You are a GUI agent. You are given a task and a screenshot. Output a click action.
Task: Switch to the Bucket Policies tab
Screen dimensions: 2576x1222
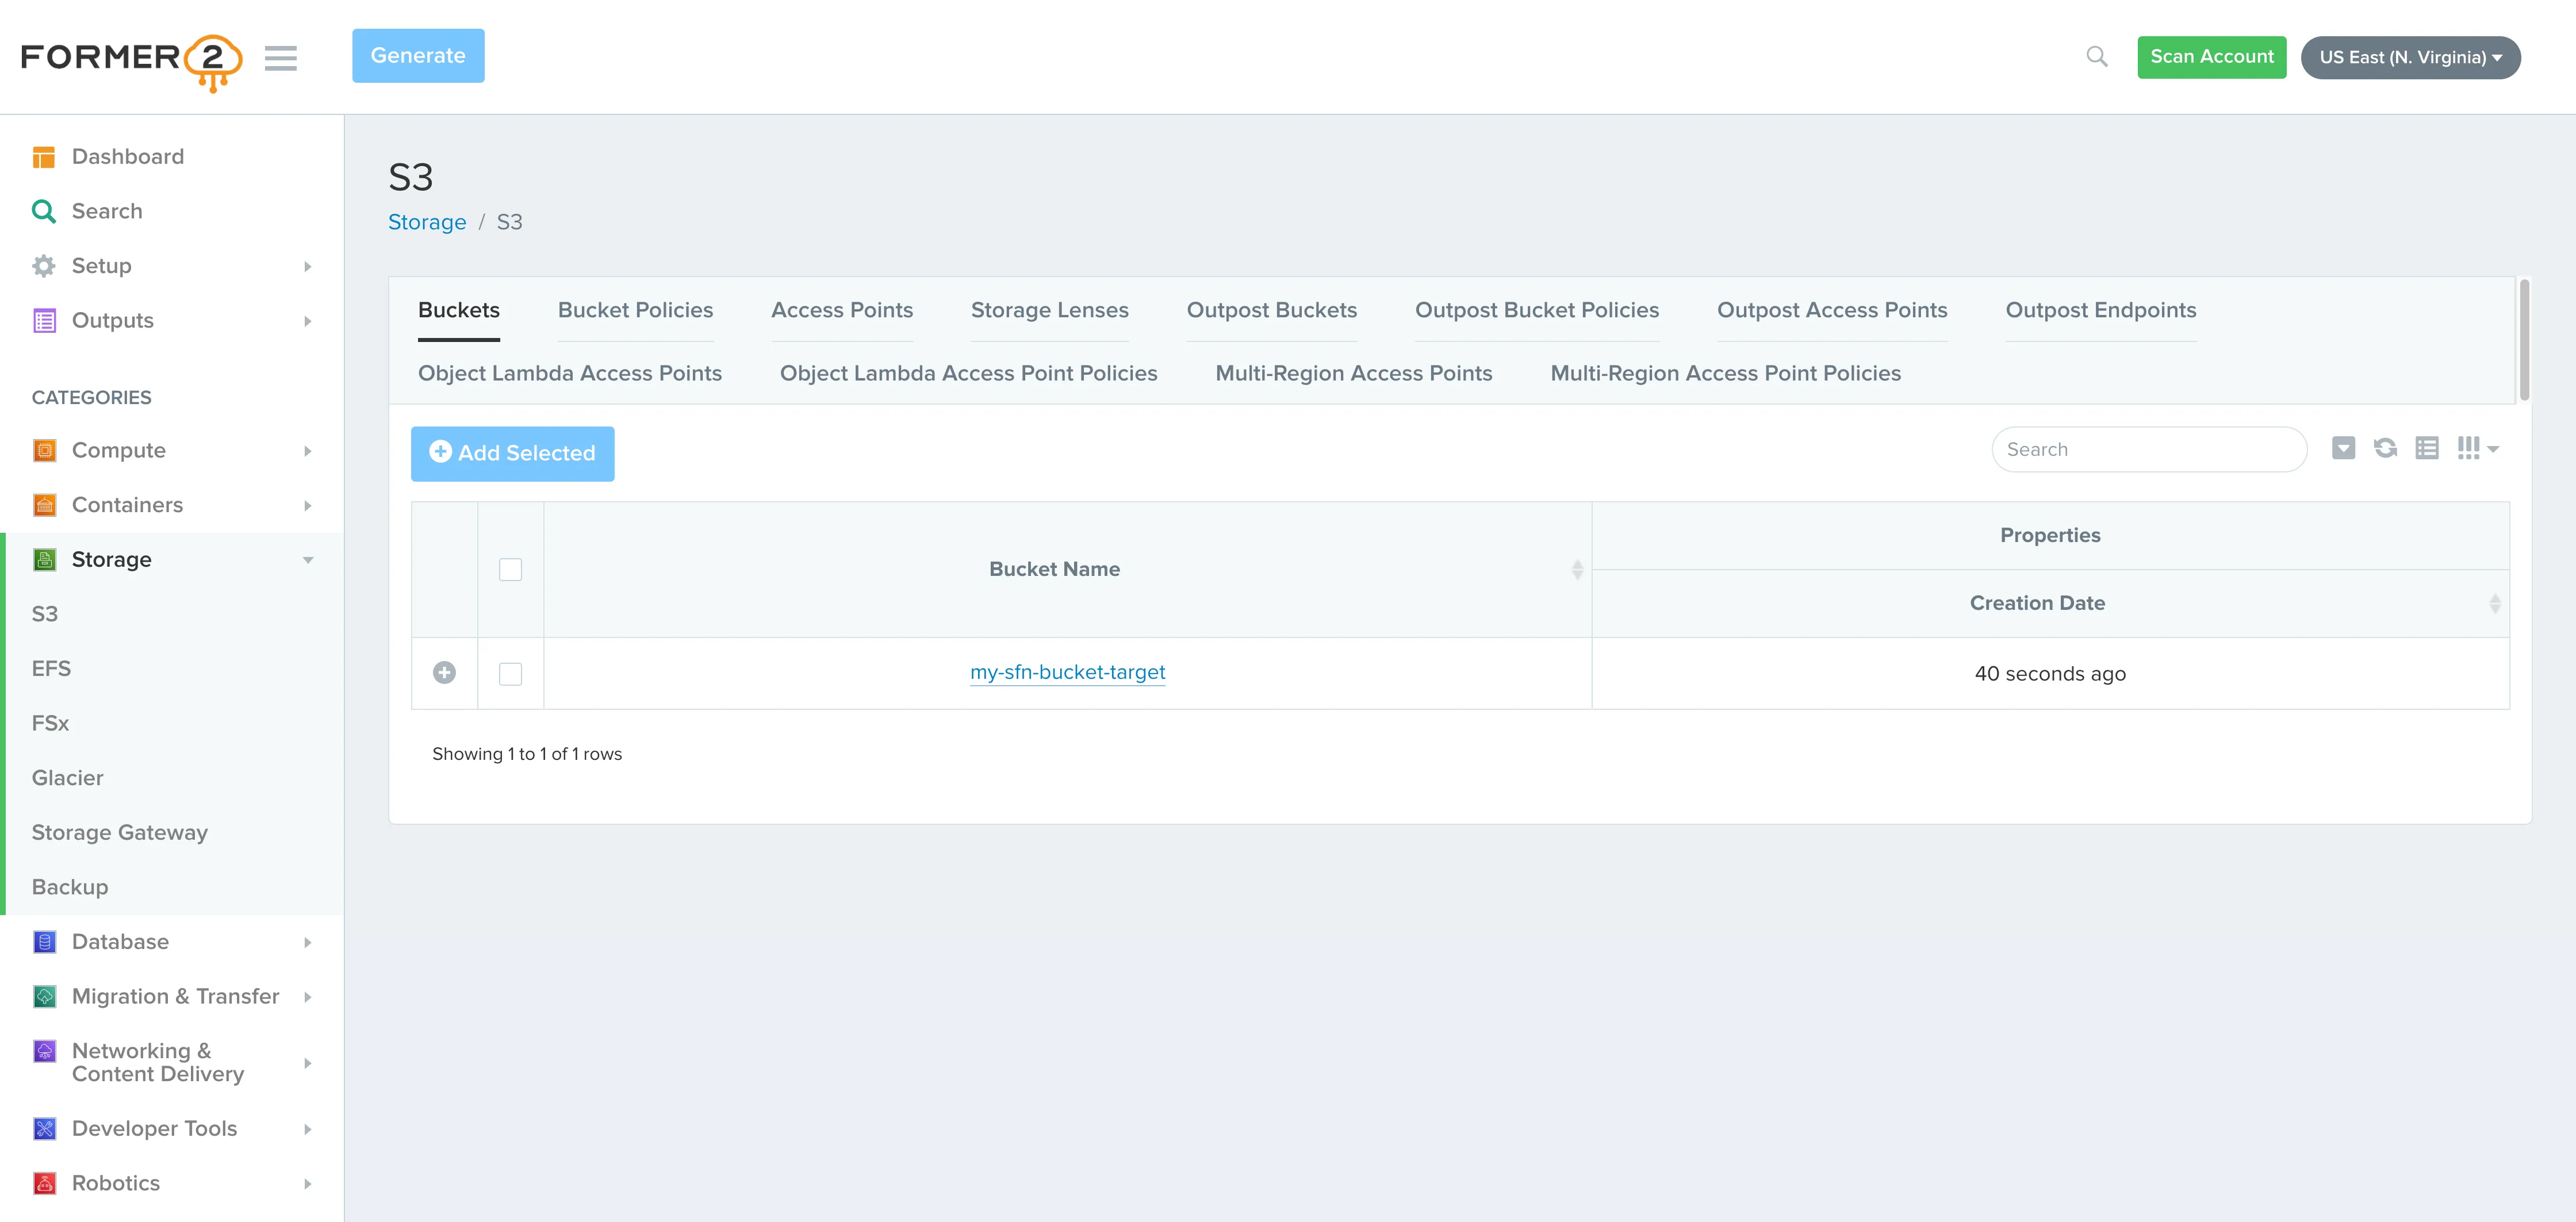click(635, 310)
